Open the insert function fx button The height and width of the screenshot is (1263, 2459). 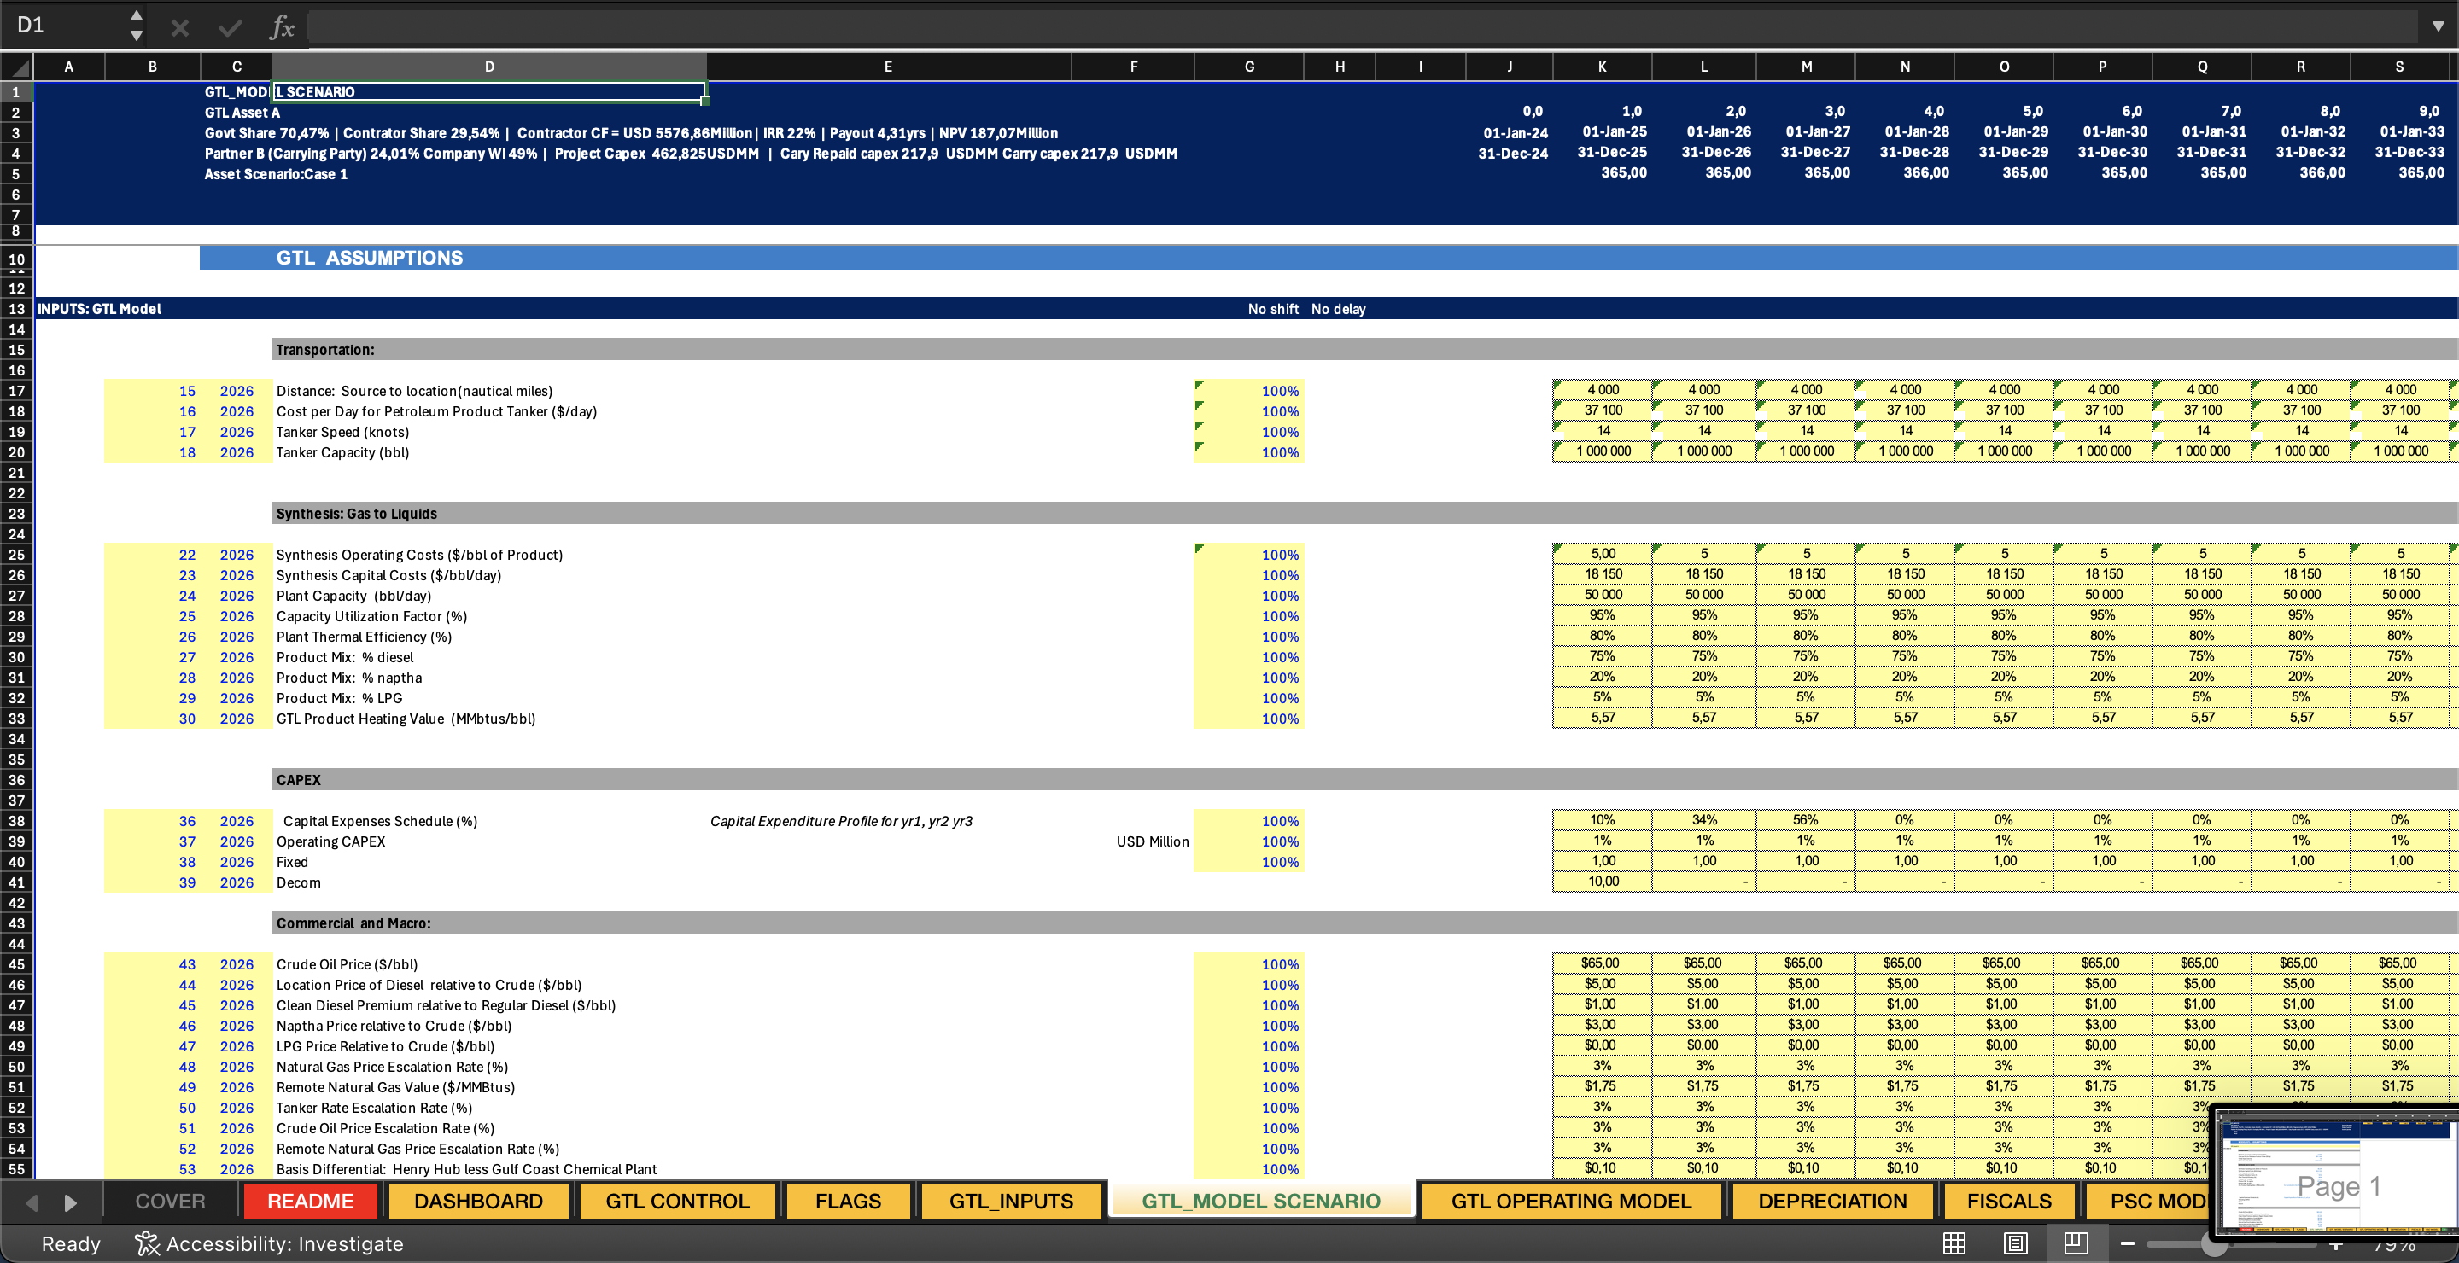tap(282, 26)
